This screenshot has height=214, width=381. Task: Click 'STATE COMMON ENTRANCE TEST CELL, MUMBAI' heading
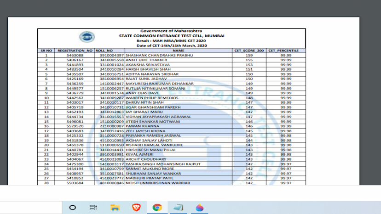[172, 36]
